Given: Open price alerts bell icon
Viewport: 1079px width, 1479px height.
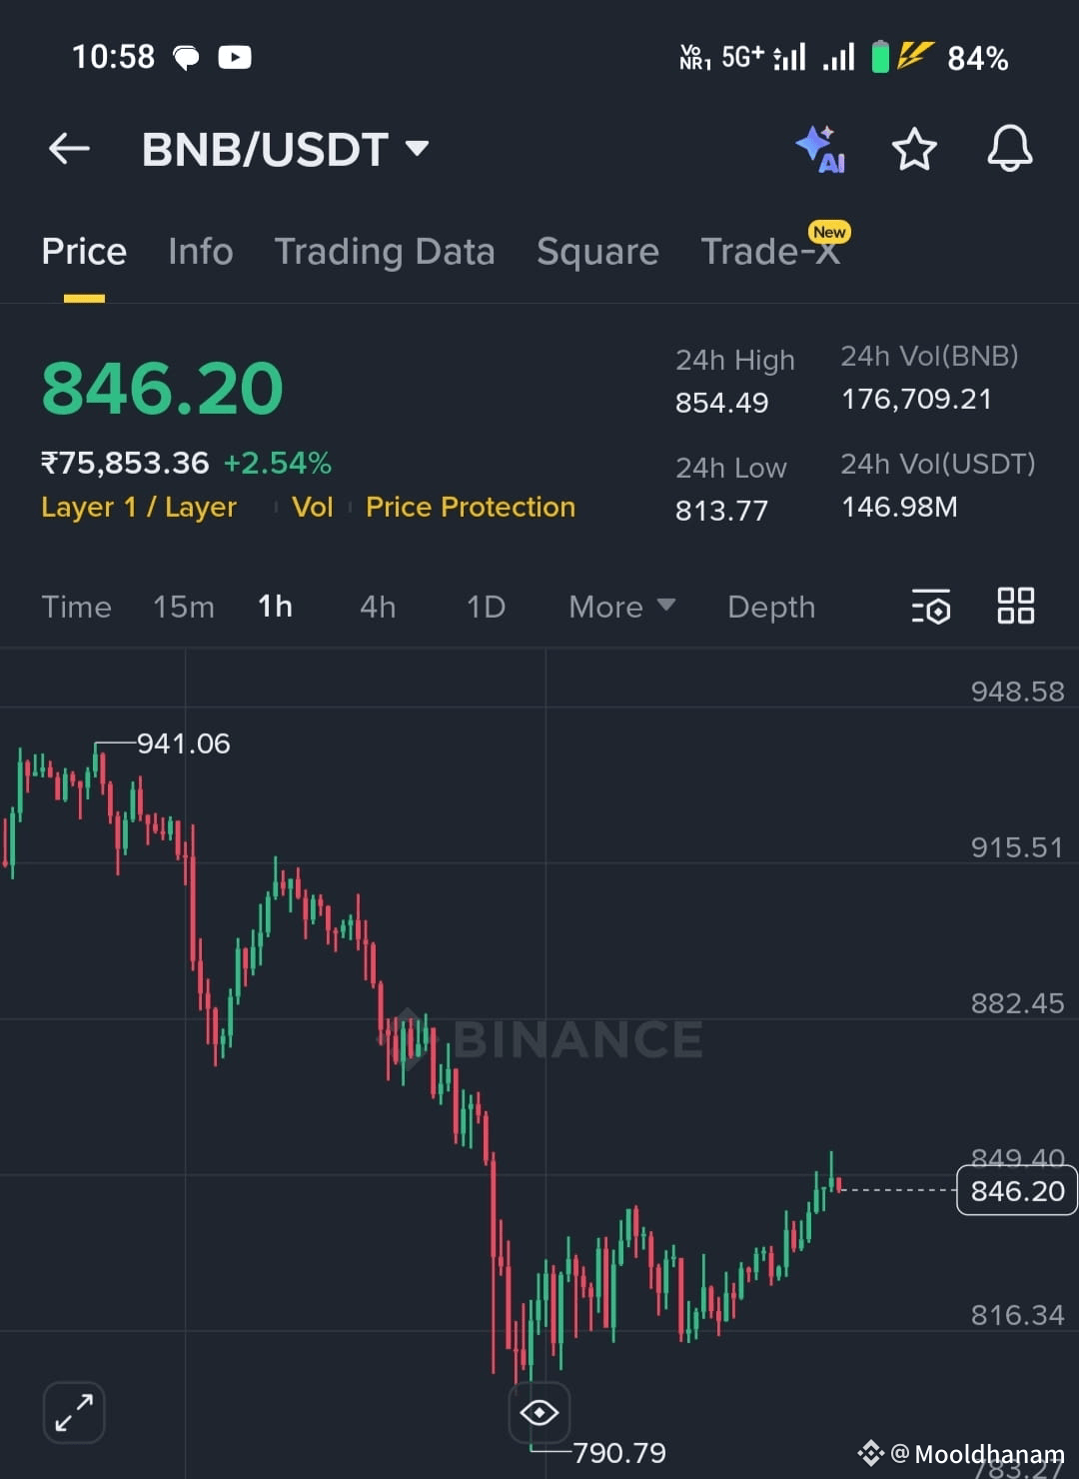Looking at the screenshot, I should point(1010,149).
